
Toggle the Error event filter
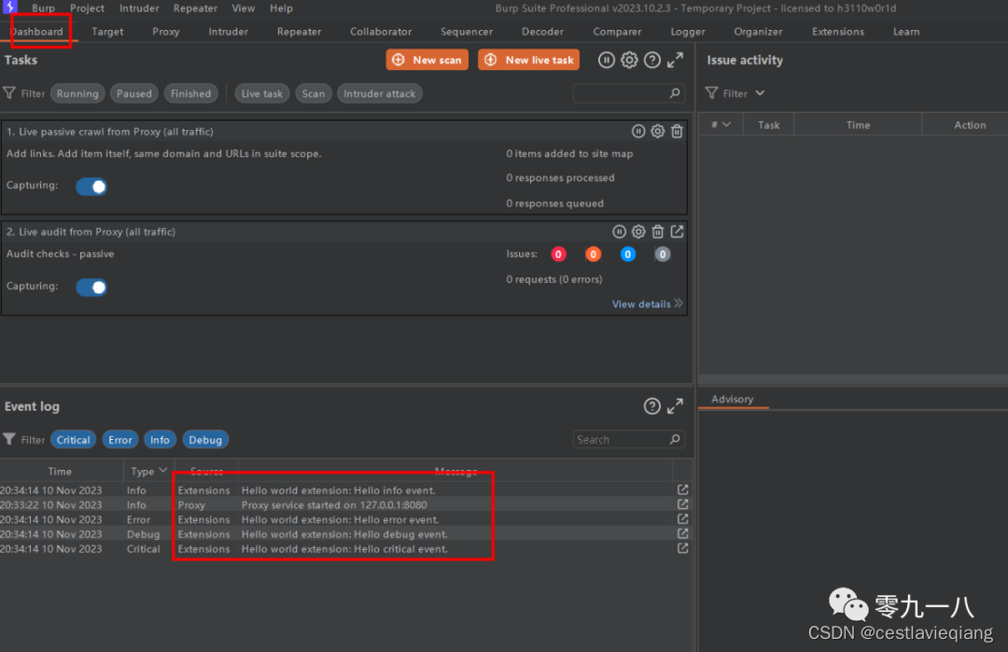(120, 440)
